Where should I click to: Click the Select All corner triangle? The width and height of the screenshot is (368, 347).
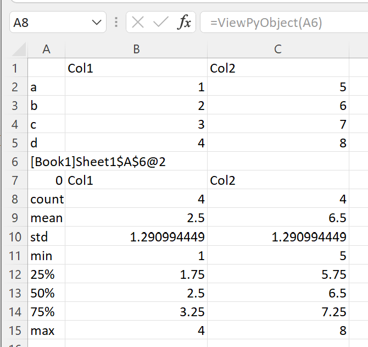click(19, 49)
